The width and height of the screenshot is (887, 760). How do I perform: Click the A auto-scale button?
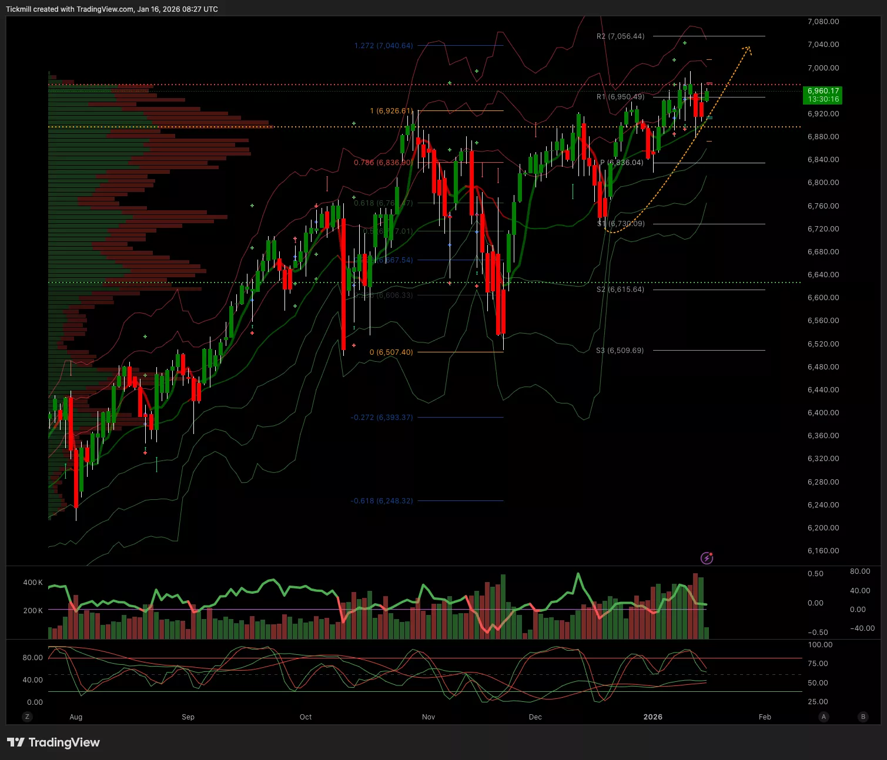(x=824, y=717)
